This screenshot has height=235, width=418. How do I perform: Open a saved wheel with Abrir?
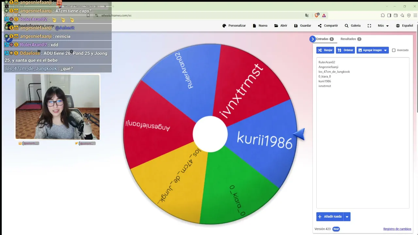point(281,25)
